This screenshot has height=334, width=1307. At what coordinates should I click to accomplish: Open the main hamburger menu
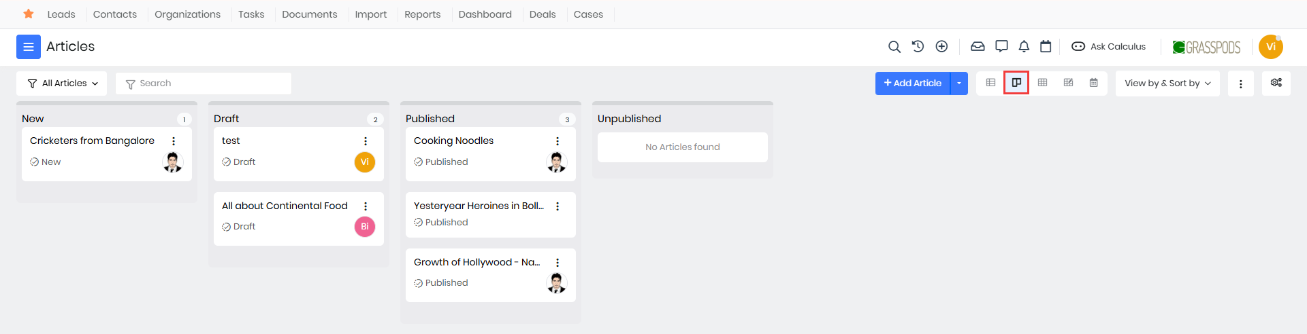(x=29, y=47)
